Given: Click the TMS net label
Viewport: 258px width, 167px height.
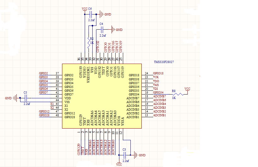Looking at the screenshot, I should (x=156, y=85).
